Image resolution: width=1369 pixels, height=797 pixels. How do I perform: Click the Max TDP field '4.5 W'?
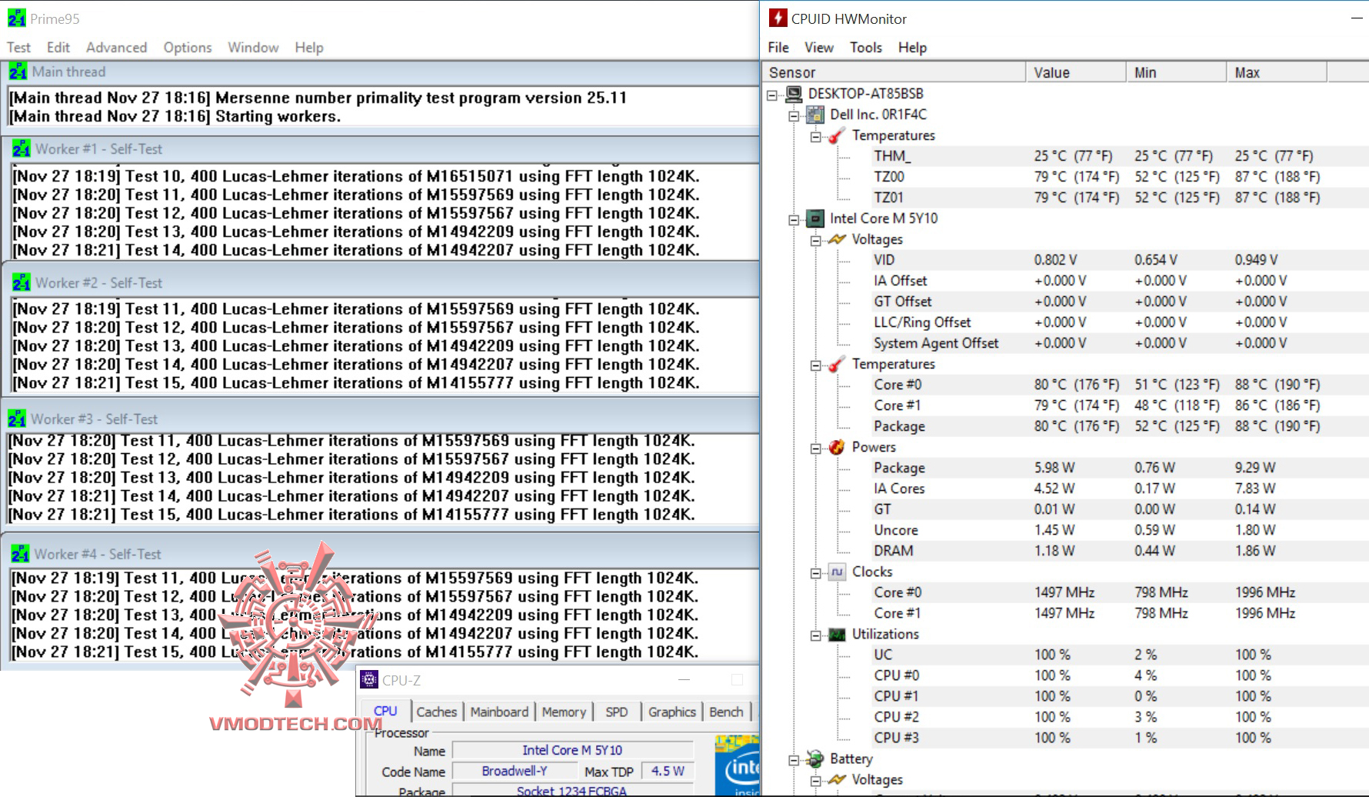click(668, 771)
